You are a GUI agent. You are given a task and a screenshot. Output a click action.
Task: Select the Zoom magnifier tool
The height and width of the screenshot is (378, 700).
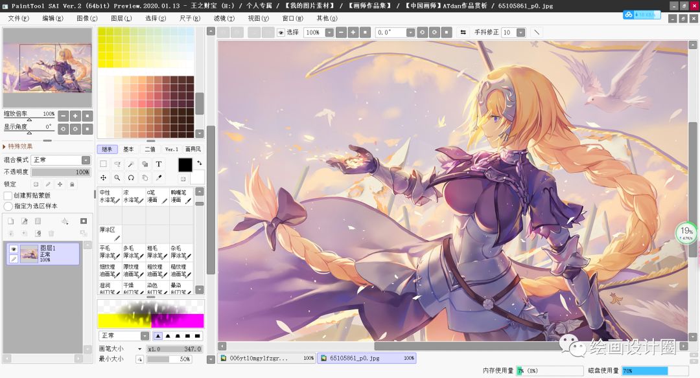117,177
